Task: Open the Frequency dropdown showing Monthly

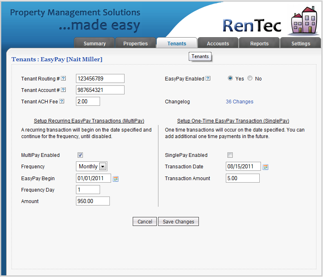Action: coord(91,166)
